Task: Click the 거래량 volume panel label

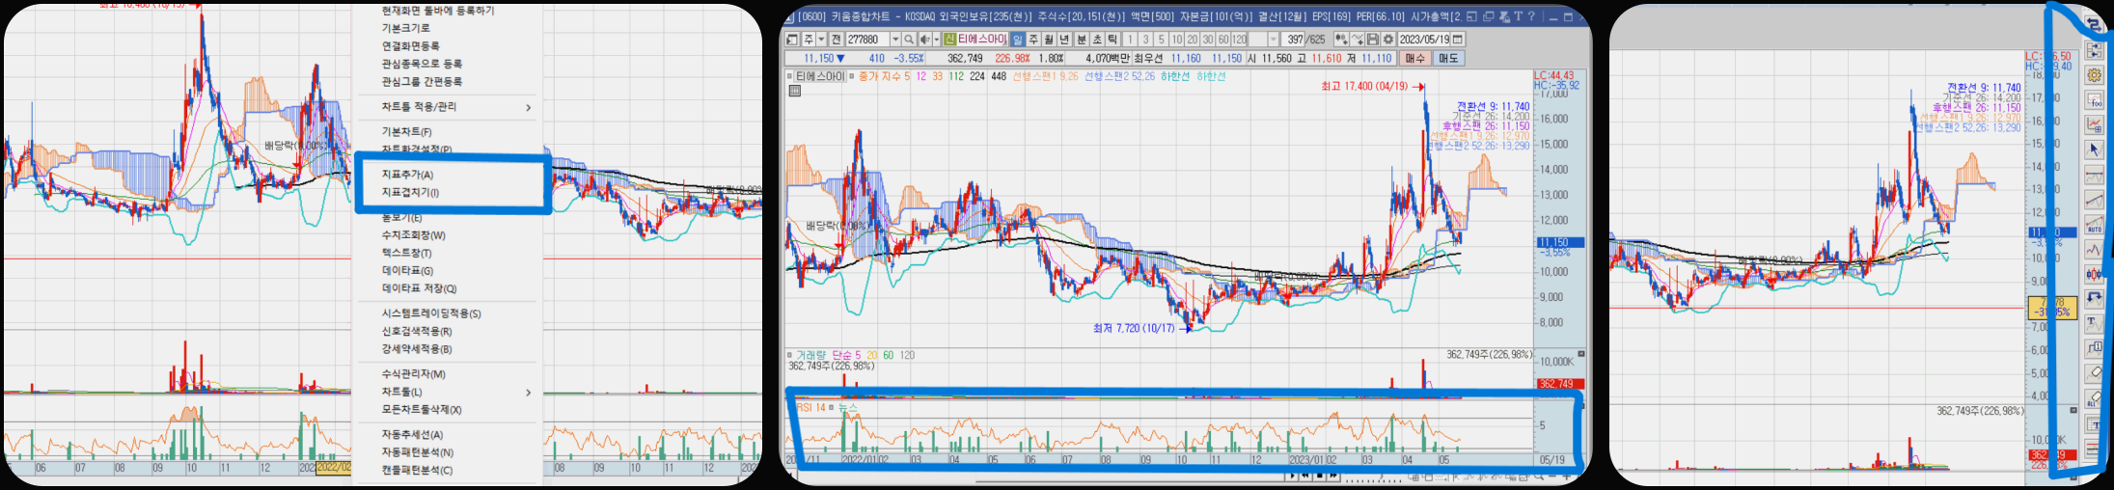Action: [x=811, y=355]
